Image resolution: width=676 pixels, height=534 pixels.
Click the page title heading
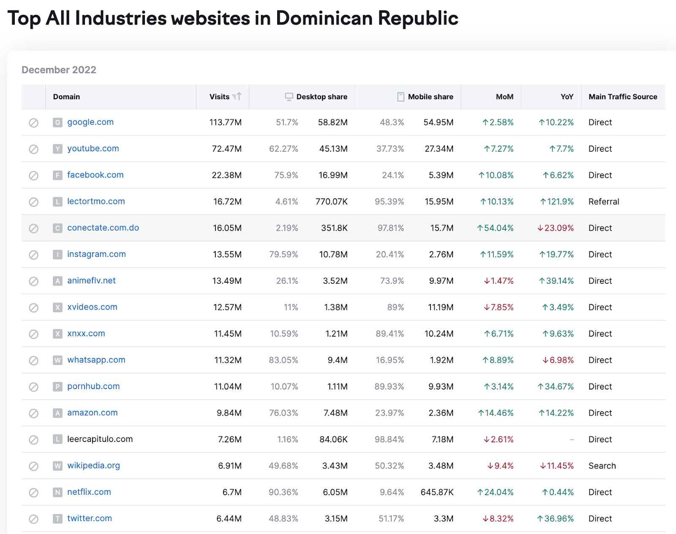point(233,18)
